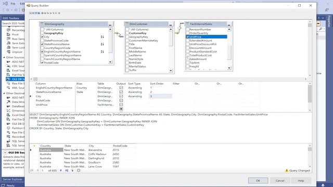This screenshot has height=187, width=333.
Task: Open the Sort Type dropdown for City row
Action: pyautogui.click(x=138, y=96)
